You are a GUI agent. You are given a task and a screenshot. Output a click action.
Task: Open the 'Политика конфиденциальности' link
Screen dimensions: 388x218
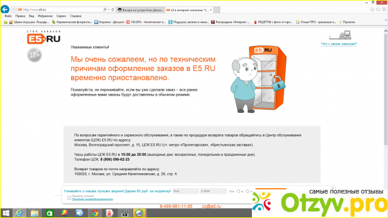pyautogui.click(x=93, y=199)
